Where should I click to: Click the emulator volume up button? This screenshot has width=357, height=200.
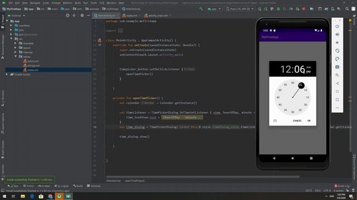click(337, 34)
